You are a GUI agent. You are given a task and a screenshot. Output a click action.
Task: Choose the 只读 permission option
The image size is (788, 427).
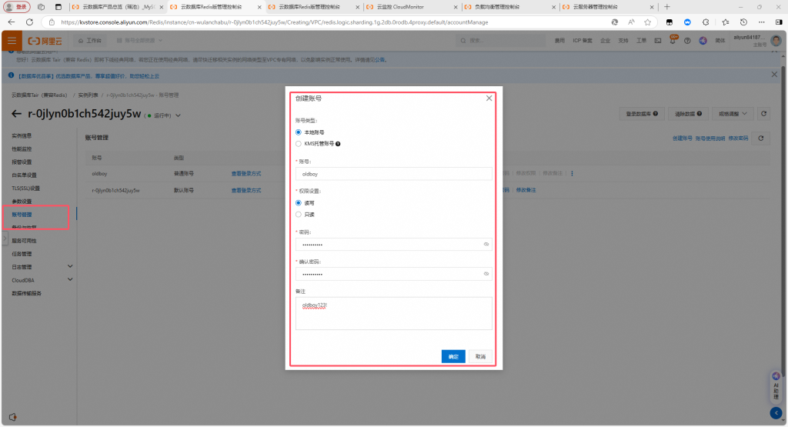[299, 215]
